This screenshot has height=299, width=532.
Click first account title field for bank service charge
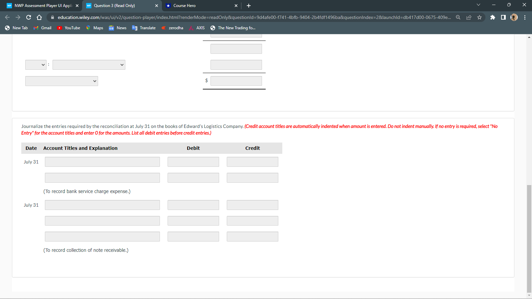tap(102, 162)
